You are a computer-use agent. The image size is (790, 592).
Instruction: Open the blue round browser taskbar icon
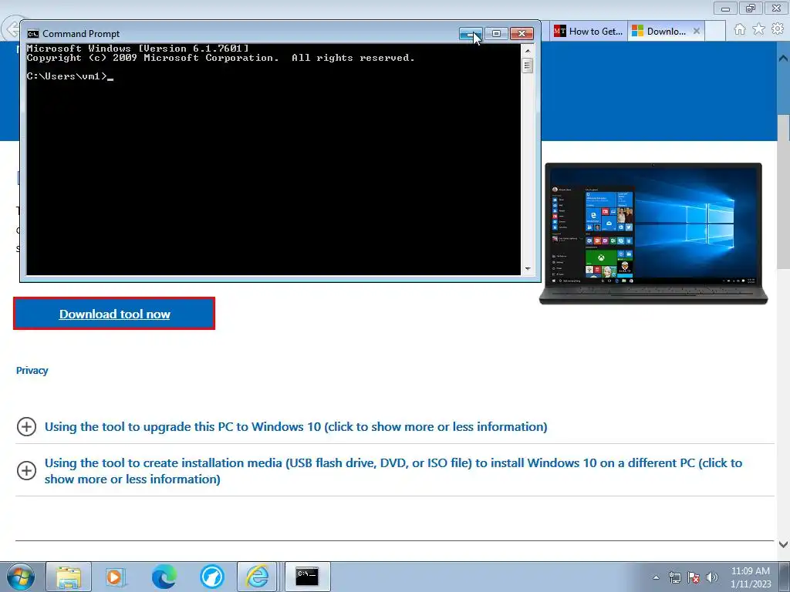tap(211, 577)
